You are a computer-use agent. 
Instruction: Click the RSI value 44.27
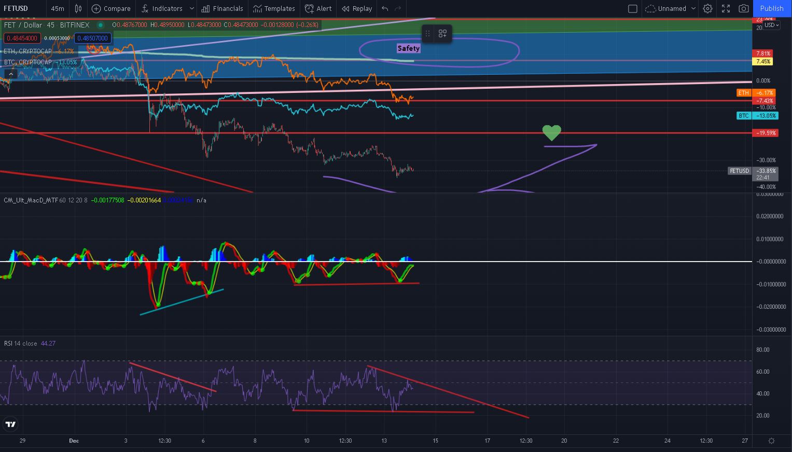point(48,344)
